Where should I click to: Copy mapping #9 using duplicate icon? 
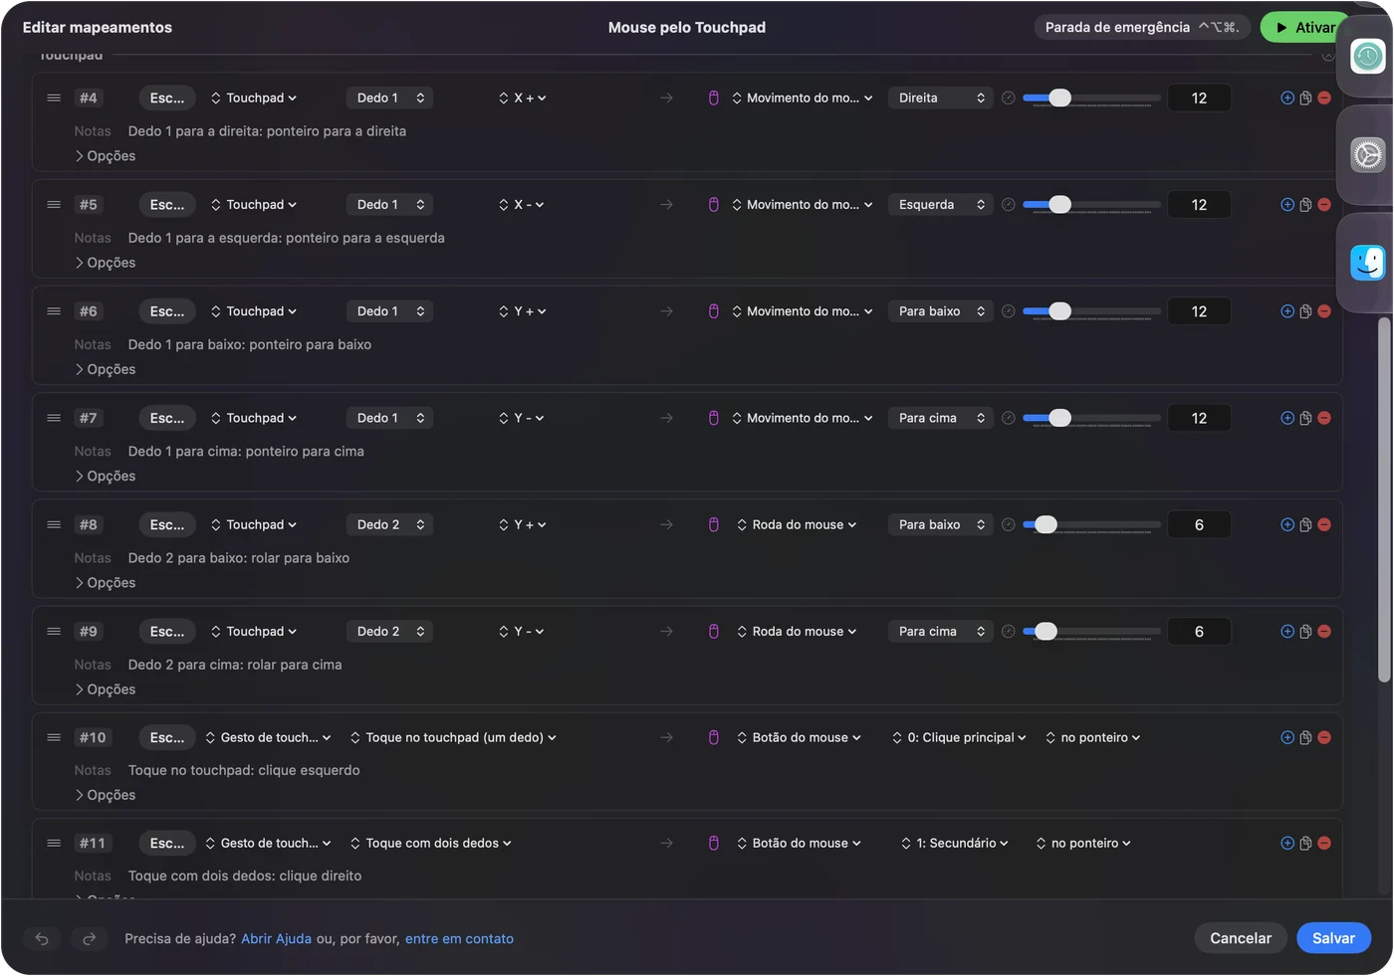tap(1305, 632)
